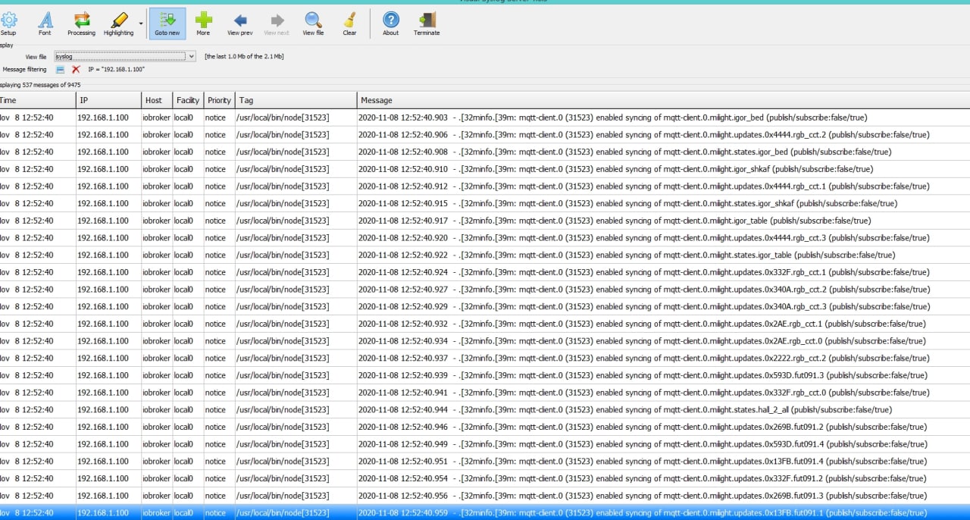Open the Processing rules tool

(82, 23)
